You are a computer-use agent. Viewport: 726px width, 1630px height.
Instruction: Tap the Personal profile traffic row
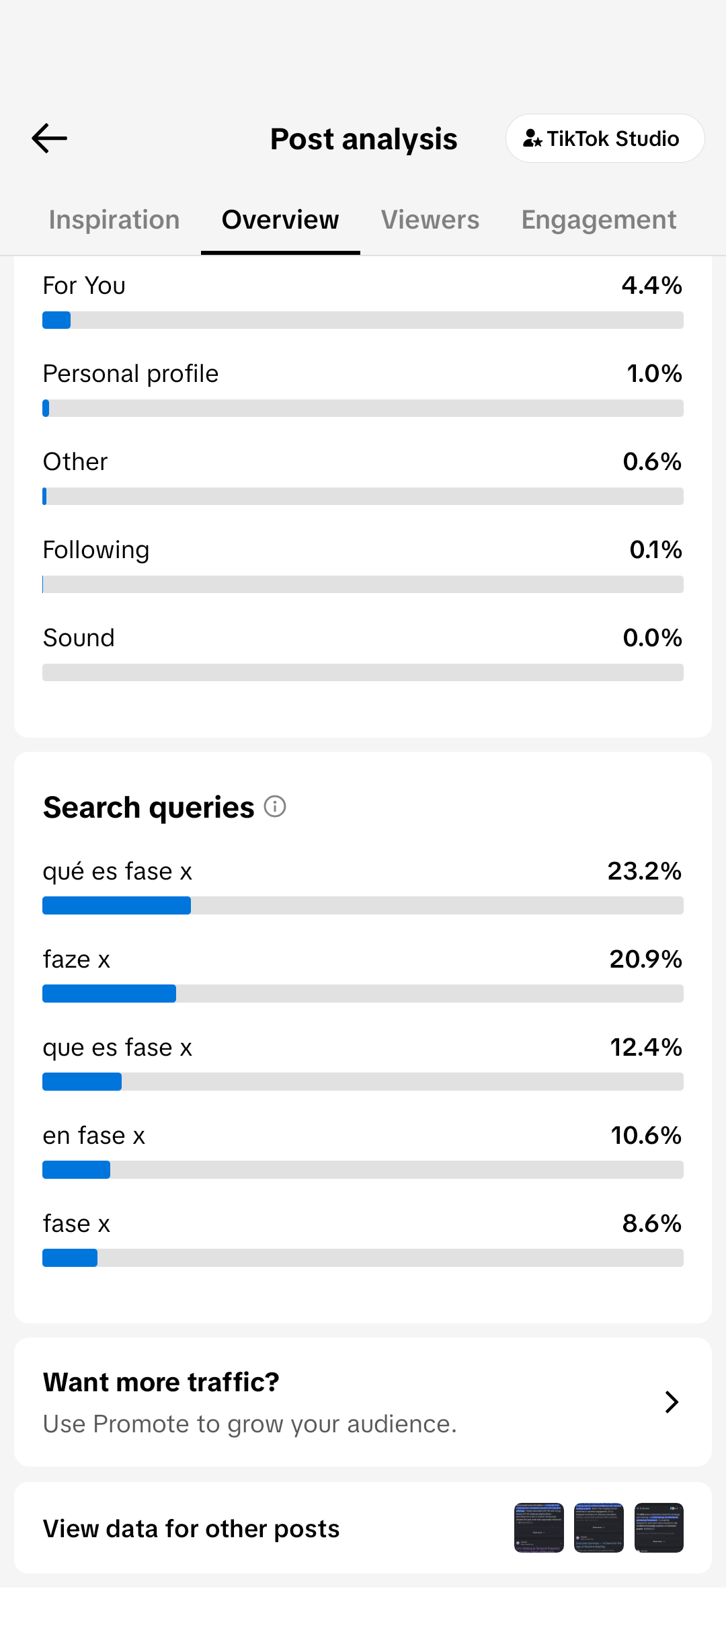click(363, 389)
